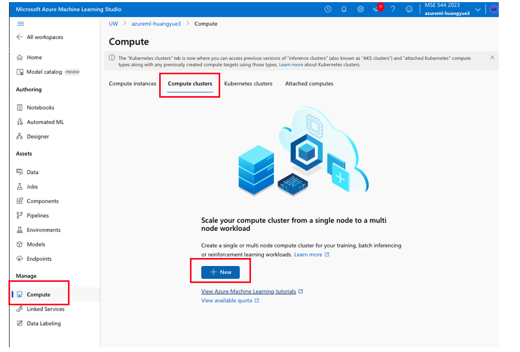The image size is (520, 352).
Task: Click the Authoring section label
Action: coord(29,90)
